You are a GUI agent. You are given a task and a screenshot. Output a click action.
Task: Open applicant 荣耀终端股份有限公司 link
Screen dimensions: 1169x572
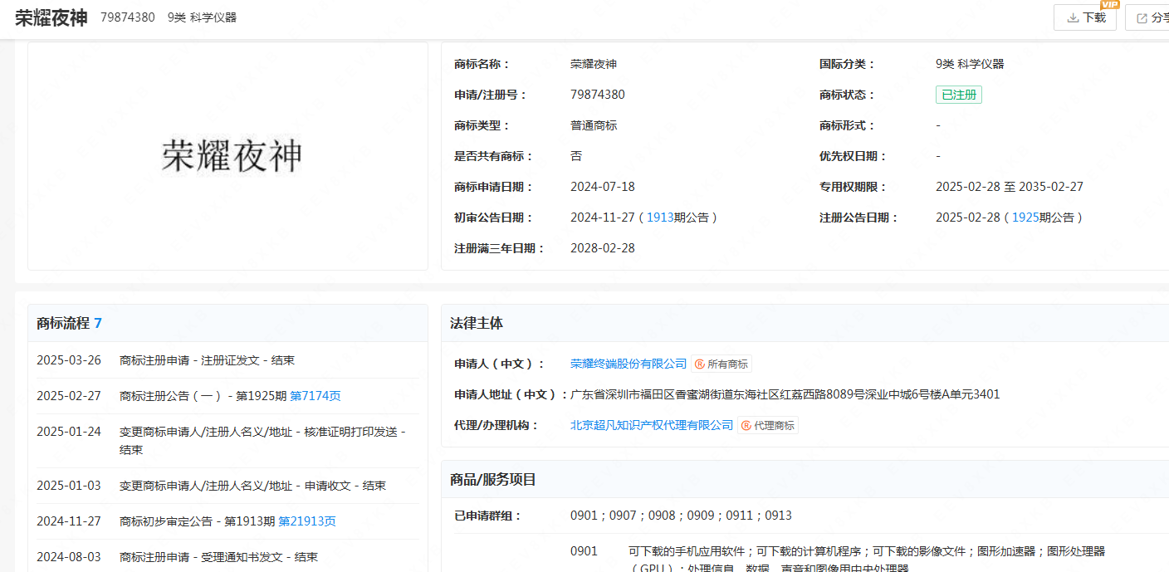[x=629, y=364]
